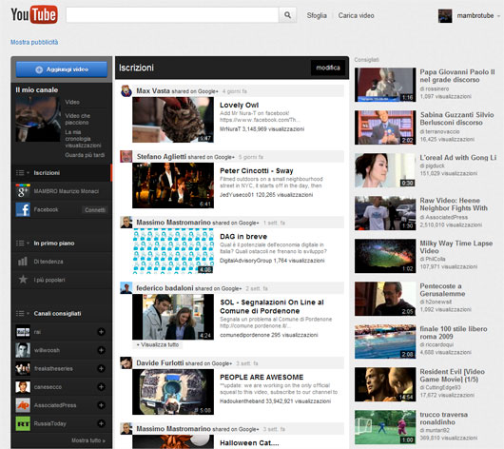Open Peter Cincotti - Sway title

(257, 170)
